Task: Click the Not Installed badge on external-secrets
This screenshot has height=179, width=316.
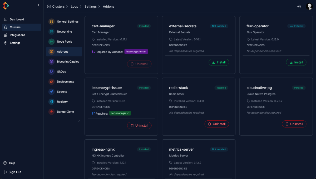Action: [219, 26]
